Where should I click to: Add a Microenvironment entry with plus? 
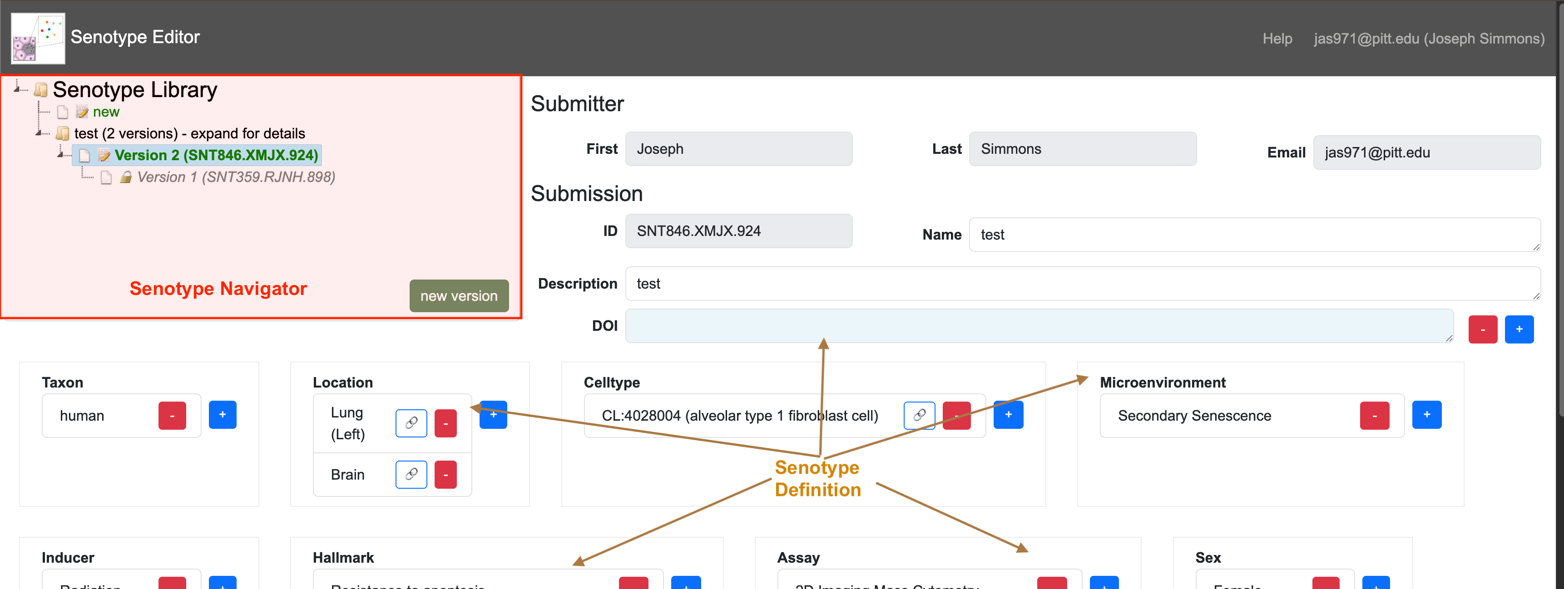1426,415
